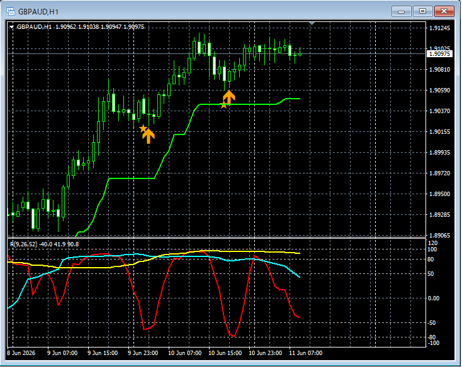
Task: Click the indicator scale value -50
Action: click(432, 323)
